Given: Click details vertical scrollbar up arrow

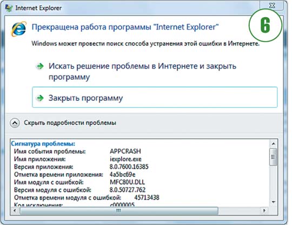Looking at the screenshot, I should pyautogui.click(x=274, y=144).
